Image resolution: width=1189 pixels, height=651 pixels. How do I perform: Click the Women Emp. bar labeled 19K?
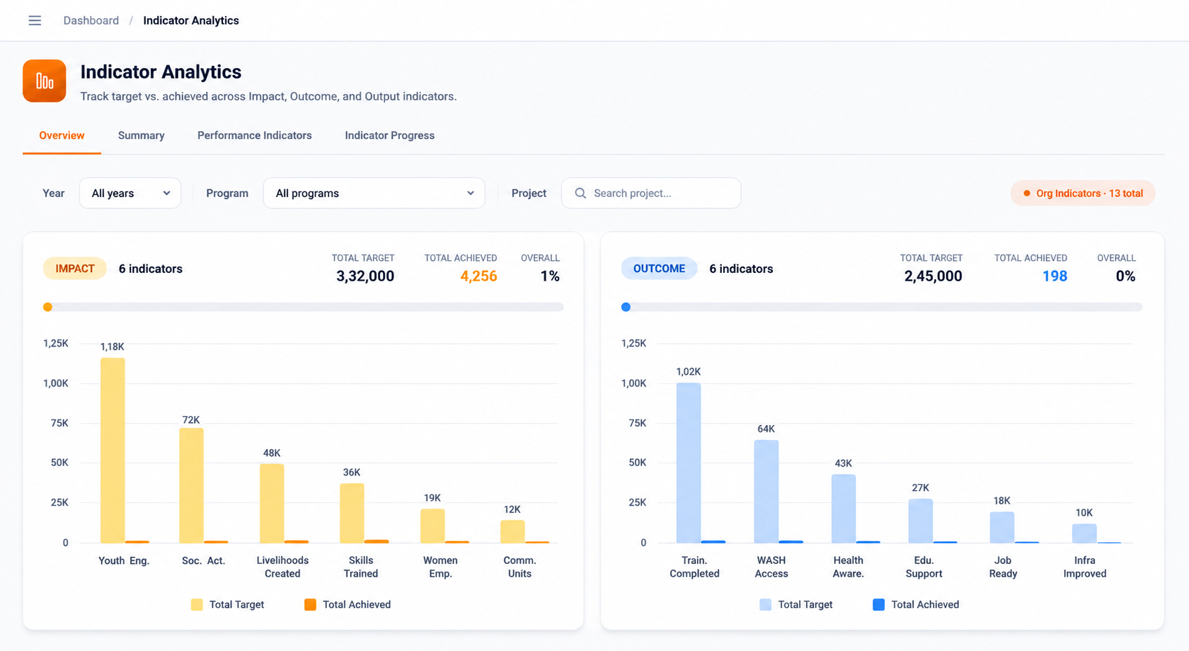[433, 525]
